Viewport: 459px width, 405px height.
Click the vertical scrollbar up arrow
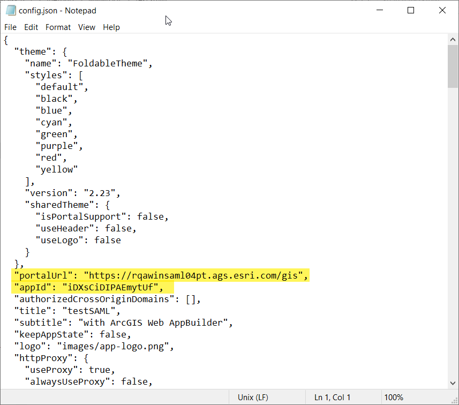453,40
